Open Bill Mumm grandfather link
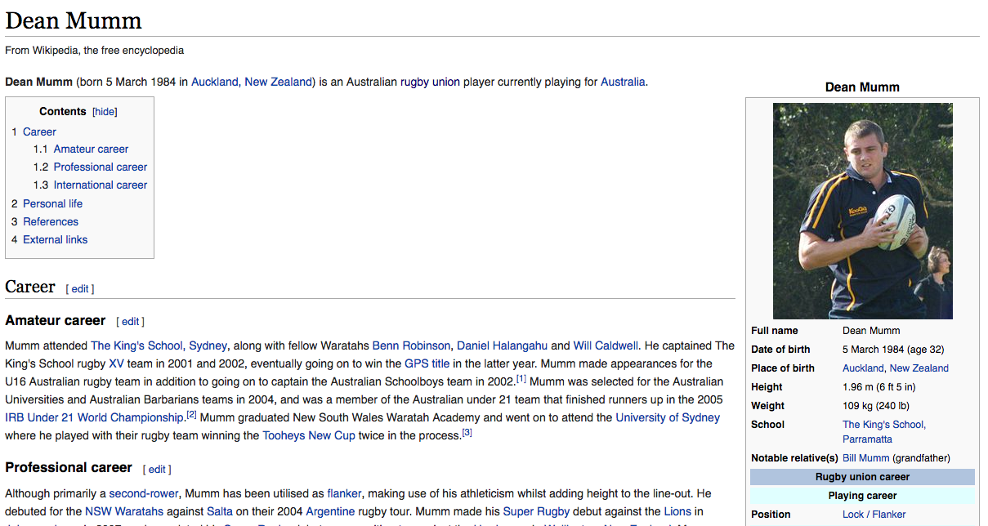988x526 pixels. [x=865, y=458]
